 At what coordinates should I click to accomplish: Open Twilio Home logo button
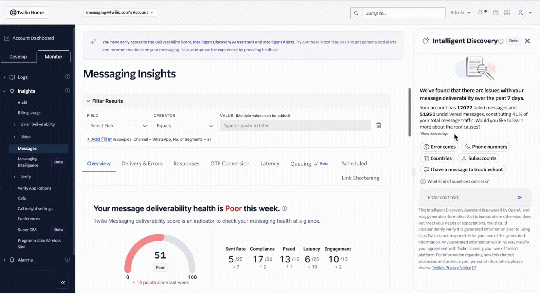click(27, 12)
